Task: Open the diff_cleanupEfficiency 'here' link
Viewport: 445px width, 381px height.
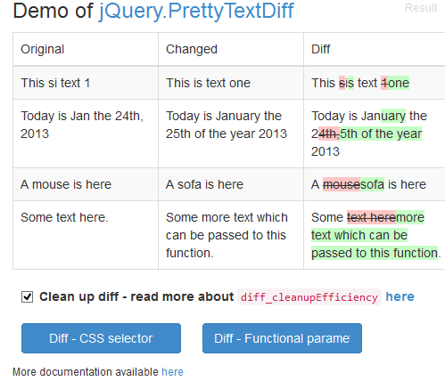Action: tap(400, 296)
